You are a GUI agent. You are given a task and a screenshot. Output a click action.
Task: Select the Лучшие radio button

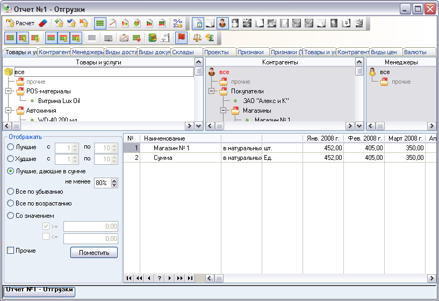pyautogui.click(x=10, y=146)
